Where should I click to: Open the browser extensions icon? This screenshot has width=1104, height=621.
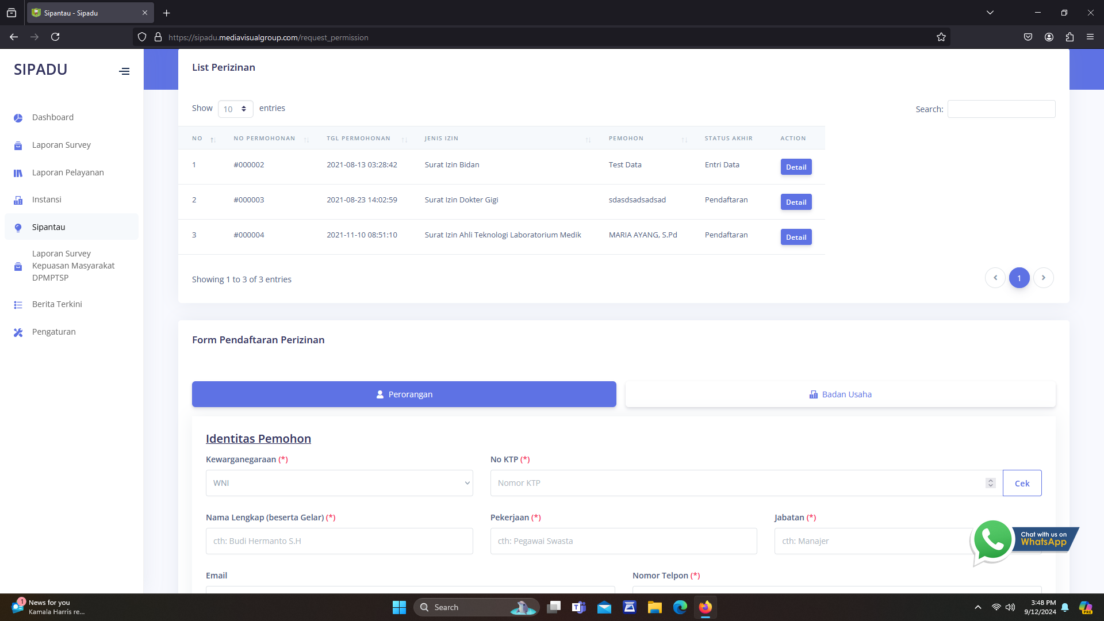click(1069, 37)
